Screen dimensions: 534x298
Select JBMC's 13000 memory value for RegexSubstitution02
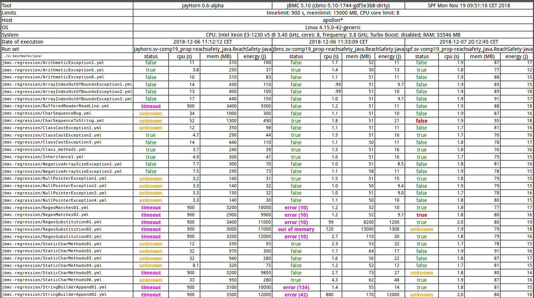(x=367, y=229)
